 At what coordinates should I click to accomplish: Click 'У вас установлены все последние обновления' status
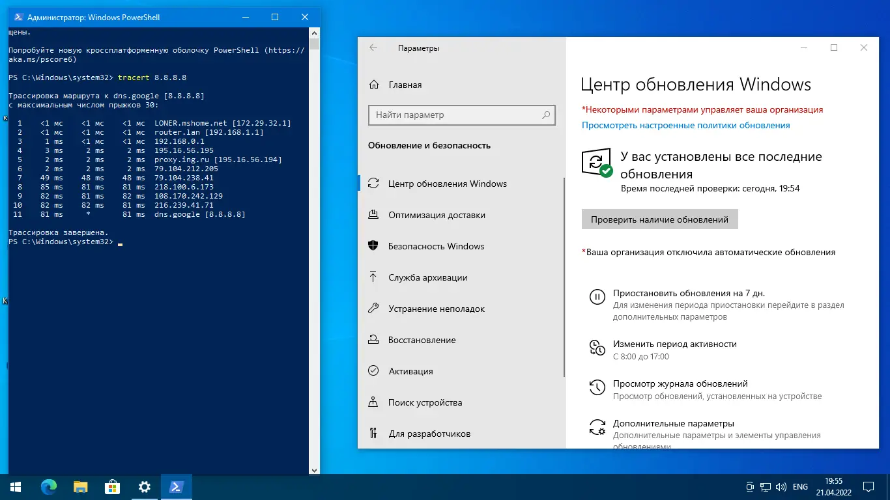721,165
